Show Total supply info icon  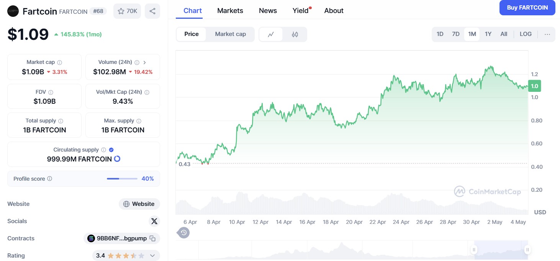pos(61,121)
